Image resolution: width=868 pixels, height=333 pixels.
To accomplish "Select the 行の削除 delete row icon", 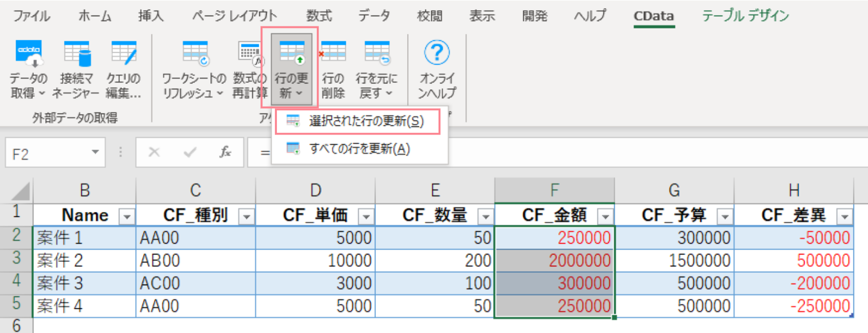I will [x=333, y=69].
